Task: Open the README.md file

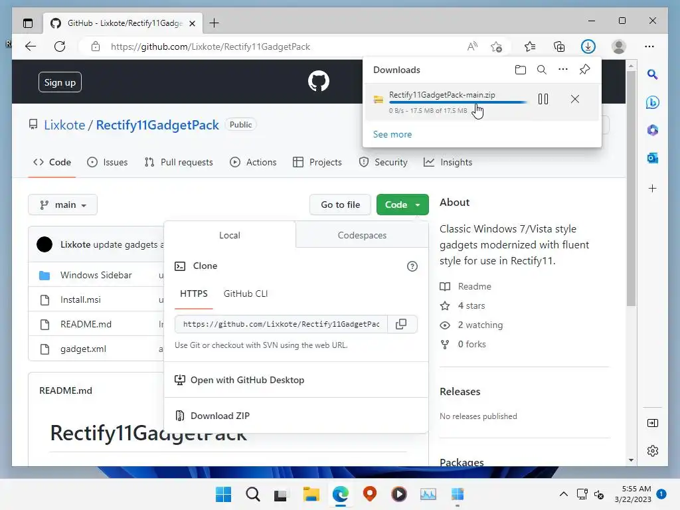Action: pyautogui.click(x=86, y=324)
